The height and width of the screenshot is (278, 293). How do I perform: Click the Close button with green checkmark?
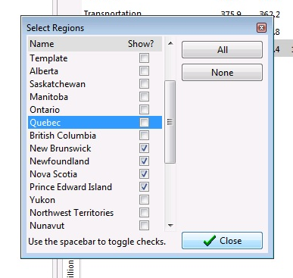pyautogui.click(x=222, y=241)
